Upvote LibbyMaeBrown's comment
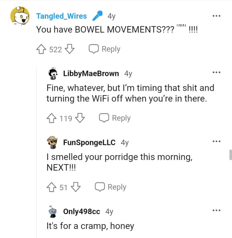Image resolution: width=232 pixels, height=238 pixels. [51, 118]
